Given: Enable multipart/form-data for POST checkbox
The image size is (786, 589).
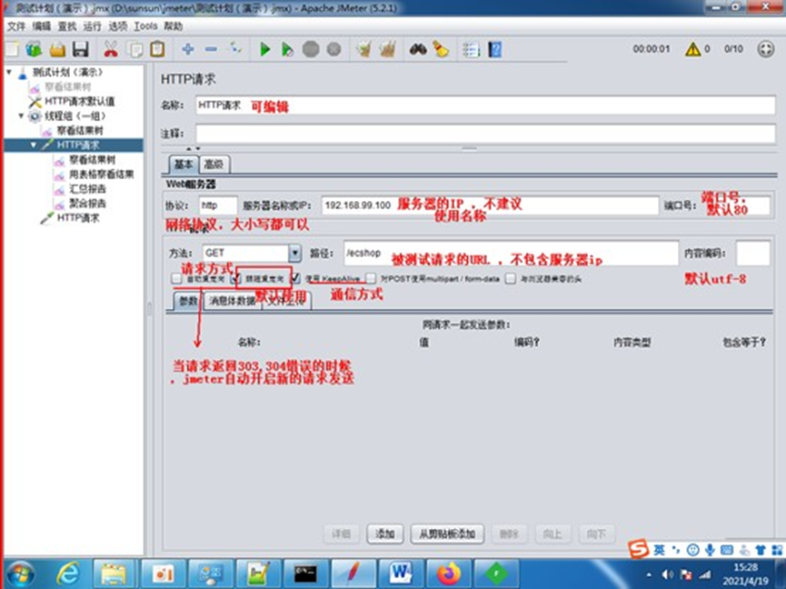Looking at the screenshot, I should point(371,278).
